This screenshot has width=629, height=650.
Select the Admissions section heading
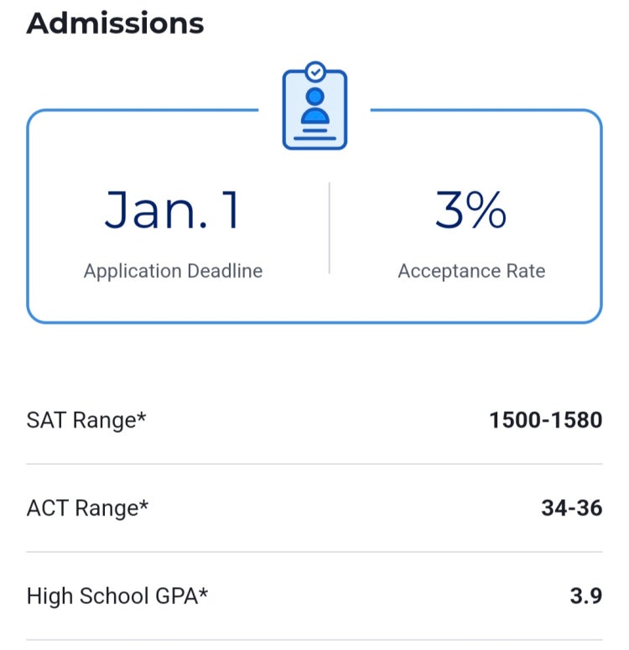(115, 23)
